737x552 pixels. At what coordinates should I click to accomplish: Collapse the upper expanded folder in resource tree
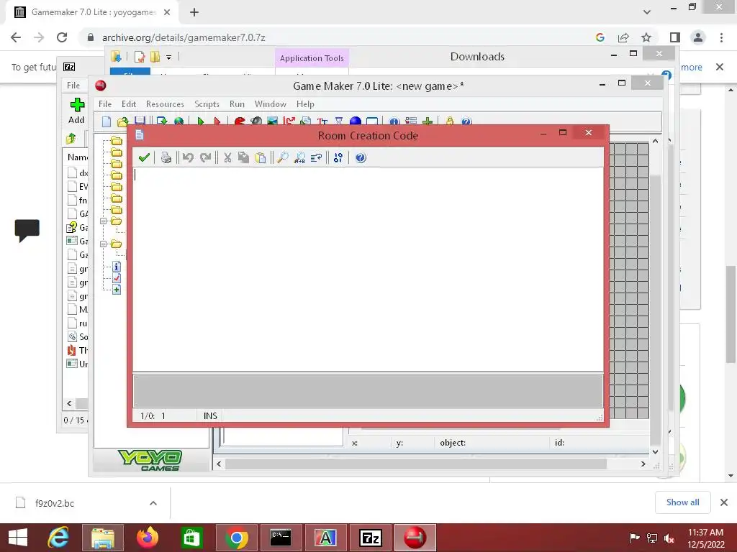[104, 221]
